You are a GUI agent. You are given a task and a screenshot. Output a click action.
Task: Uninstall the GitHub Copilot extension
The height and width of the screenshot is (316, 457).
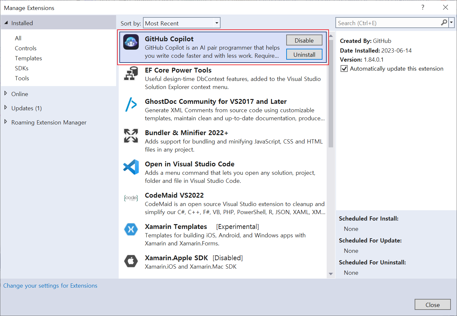pos(304,54)
